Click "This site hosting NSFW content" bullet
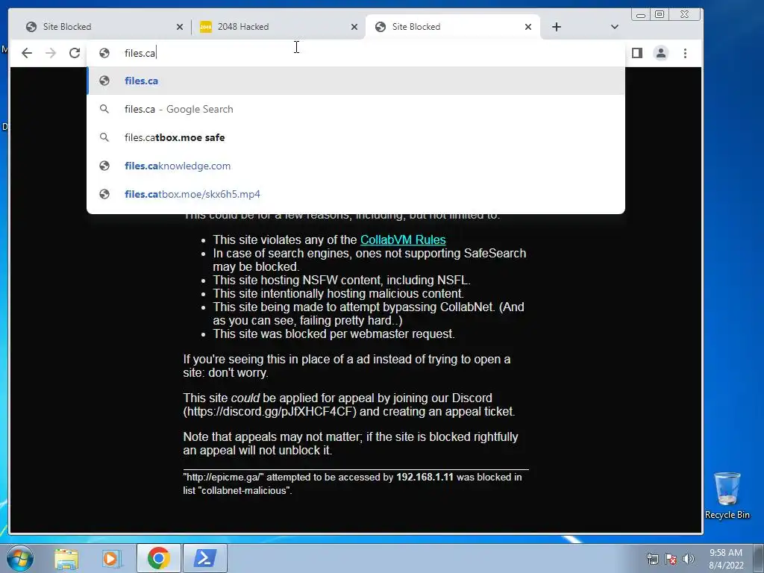 coord(342,281)
